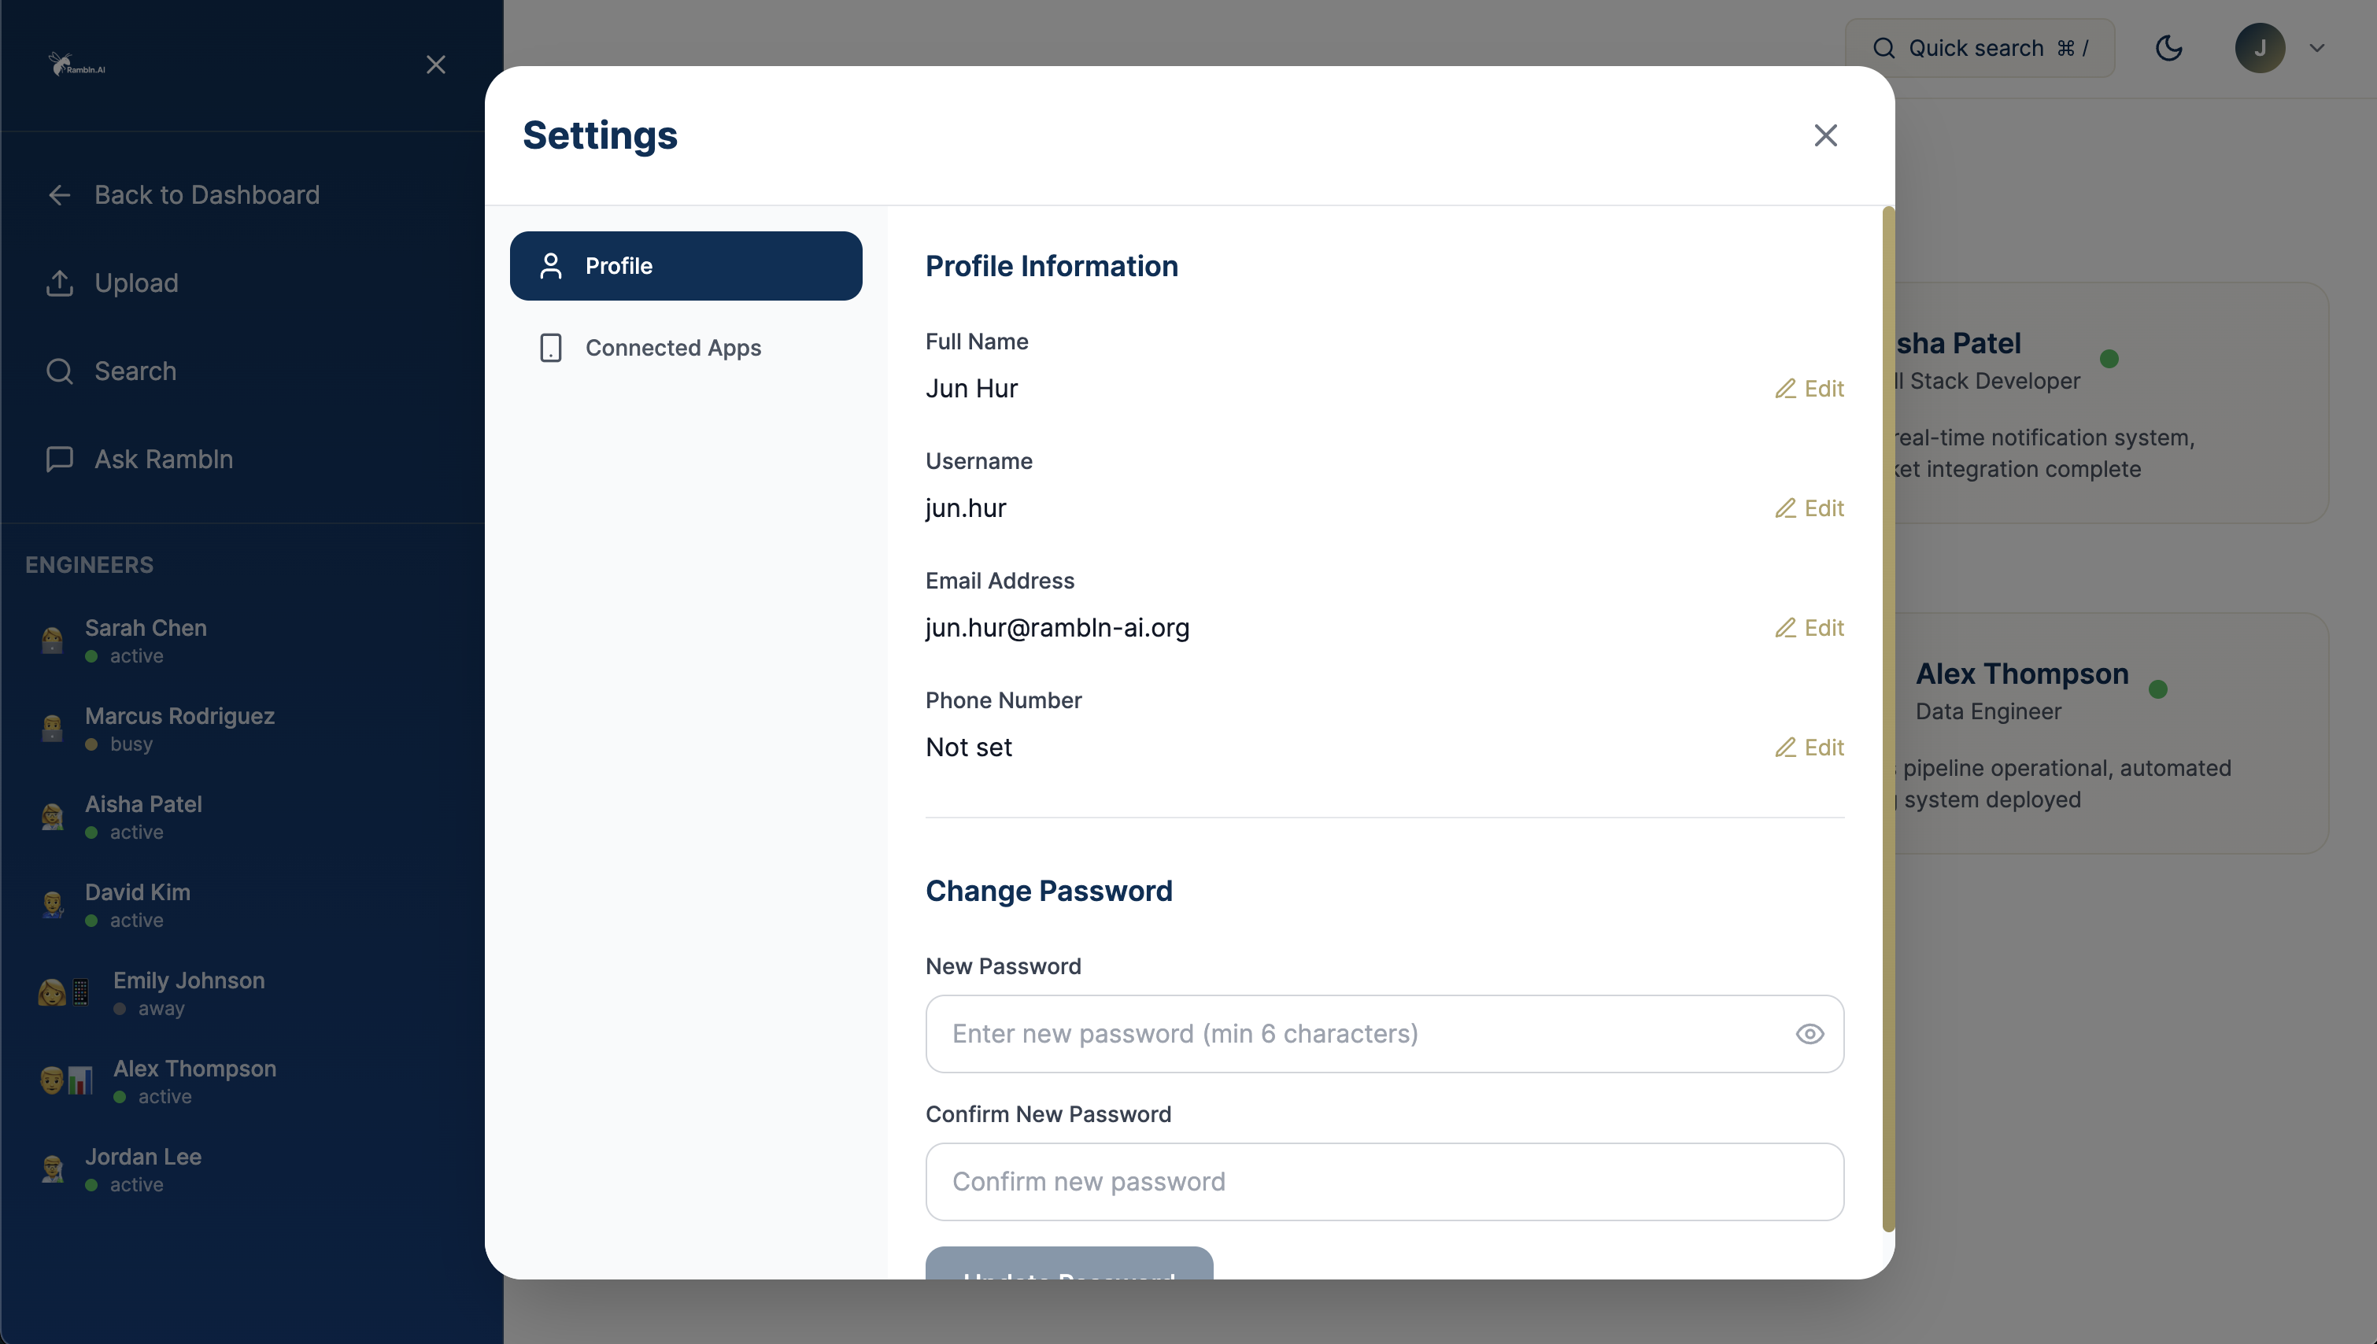Select the Profile settings tab
This screenshot has height=1344, width=2377.
(685, 266)
